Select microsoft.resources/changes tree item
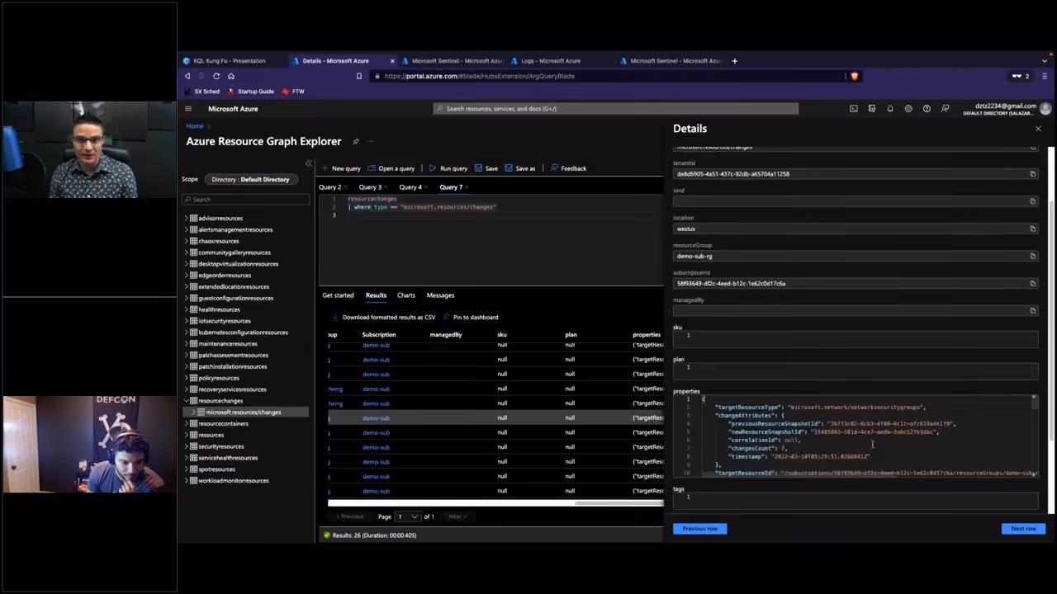The height and width of the screenshot is (594, 1057). pyautogui.click(x=243, y=412)
